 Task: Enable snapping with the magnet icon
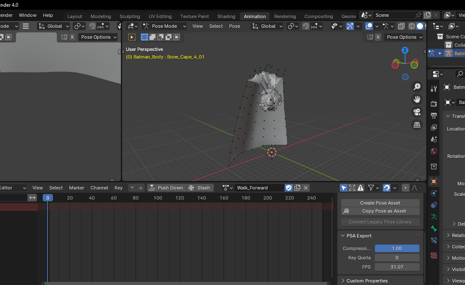(x=306, y=26)
